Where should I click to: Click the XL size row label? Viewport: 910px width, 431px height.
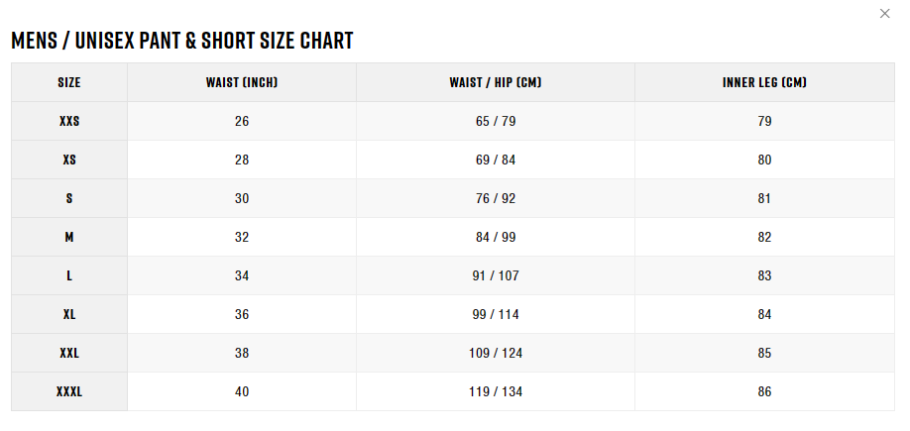pos(69,314)
